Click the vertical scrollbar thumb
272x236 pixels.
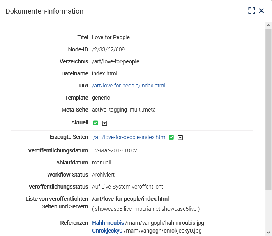coord(268,109)
